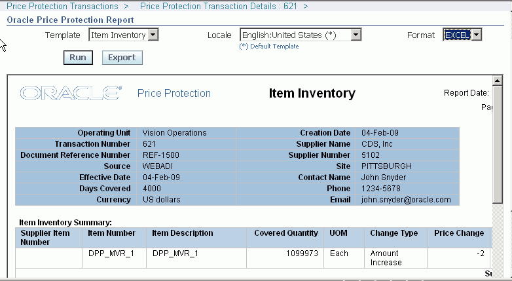Click Phone value 1234-5678

click(x=381, y=189)
